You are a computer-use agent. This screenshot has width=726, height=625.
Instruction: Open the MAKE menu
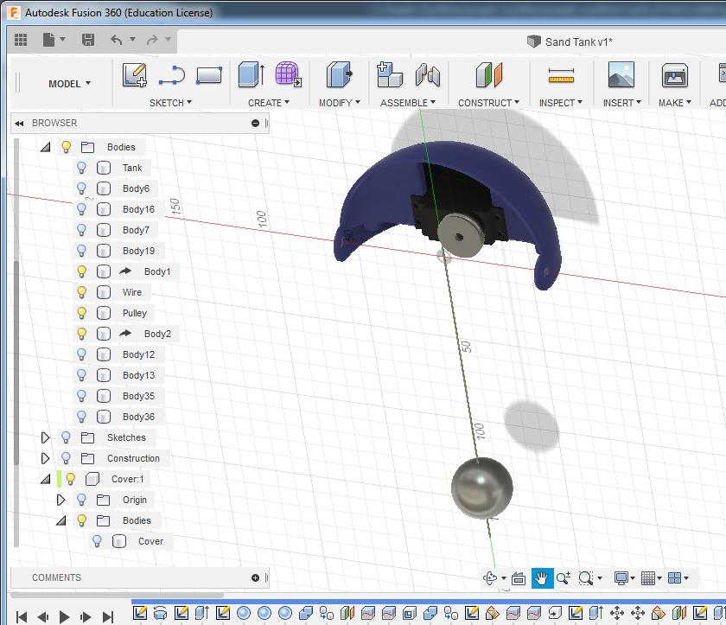pos(675,103)
